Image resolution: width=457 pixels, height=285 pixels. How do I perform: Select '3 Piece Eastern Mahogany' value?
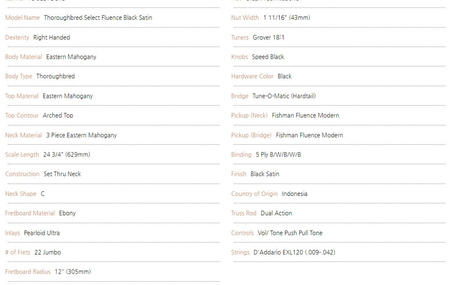point(81,135)
